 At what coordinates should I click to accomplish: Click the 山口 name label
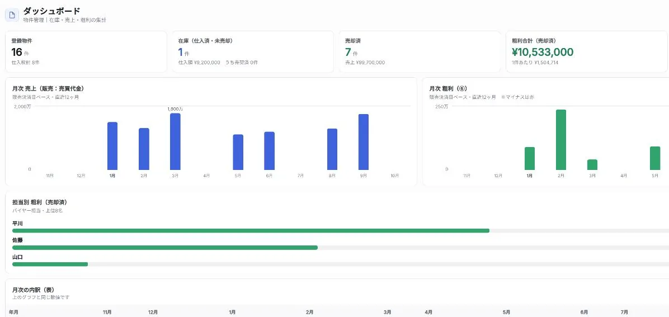coord(17,257)
